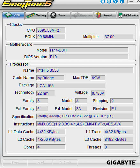Click the Specification label
The image size is (140, 168).
click(x=23, y=116)
